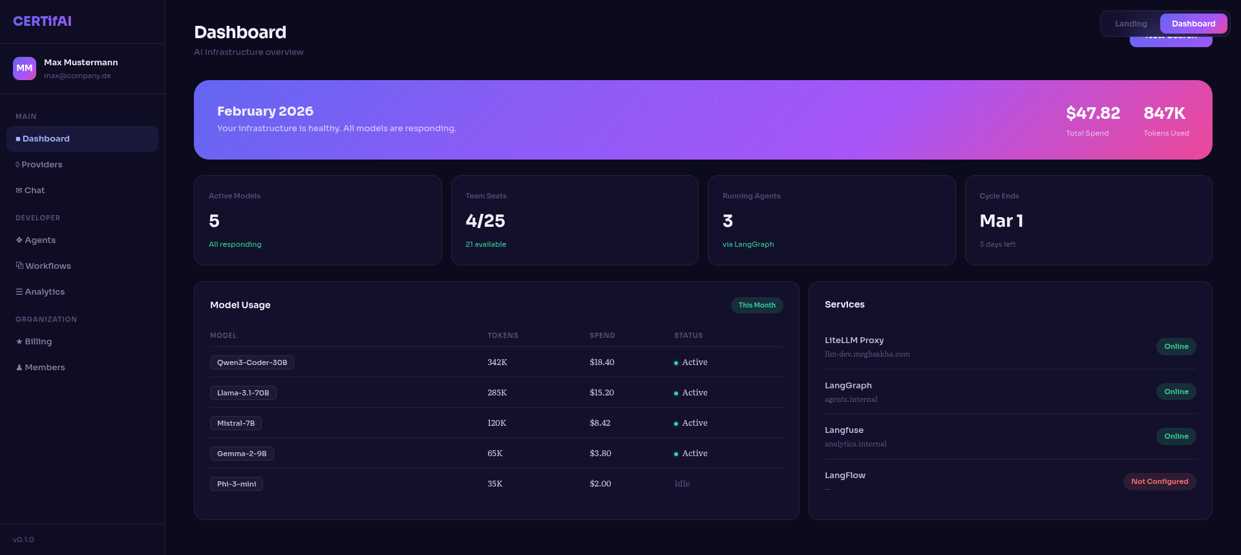Click the Phi-3-mini model tag
This screenshot has width=1241, height=555.
(x=236, y=484)
